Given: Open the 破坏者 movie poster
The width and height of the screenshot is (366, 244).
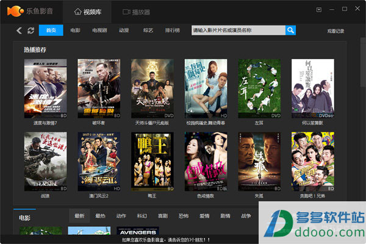Looking at the screenshot, I should (x=99, y=88).
